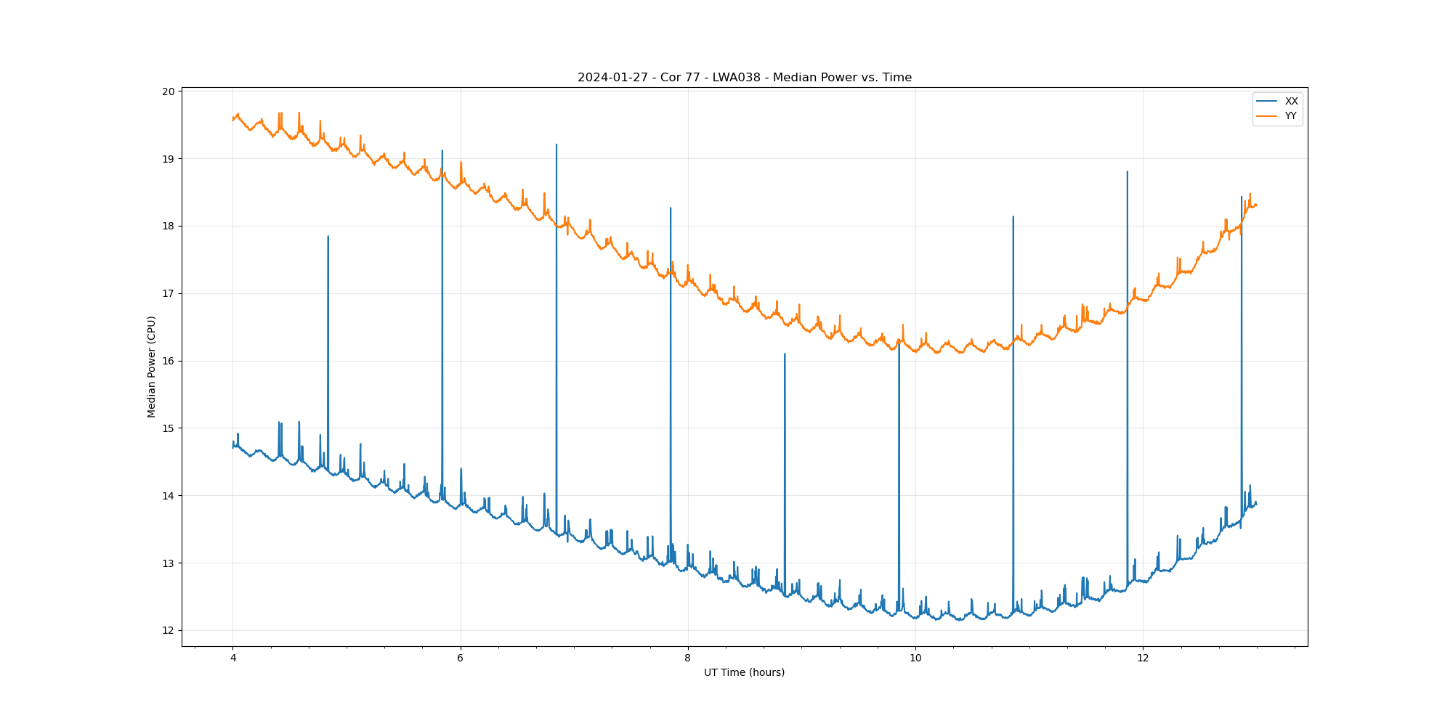
Task: Click the x-axis tick label 8
Action: [x=687, y=658]
